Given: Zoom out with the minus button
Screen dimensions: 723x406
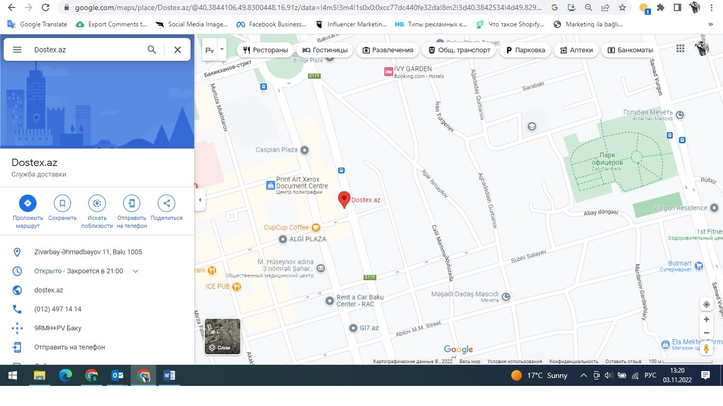Looking at the screenshot, I should coord(706,333).
